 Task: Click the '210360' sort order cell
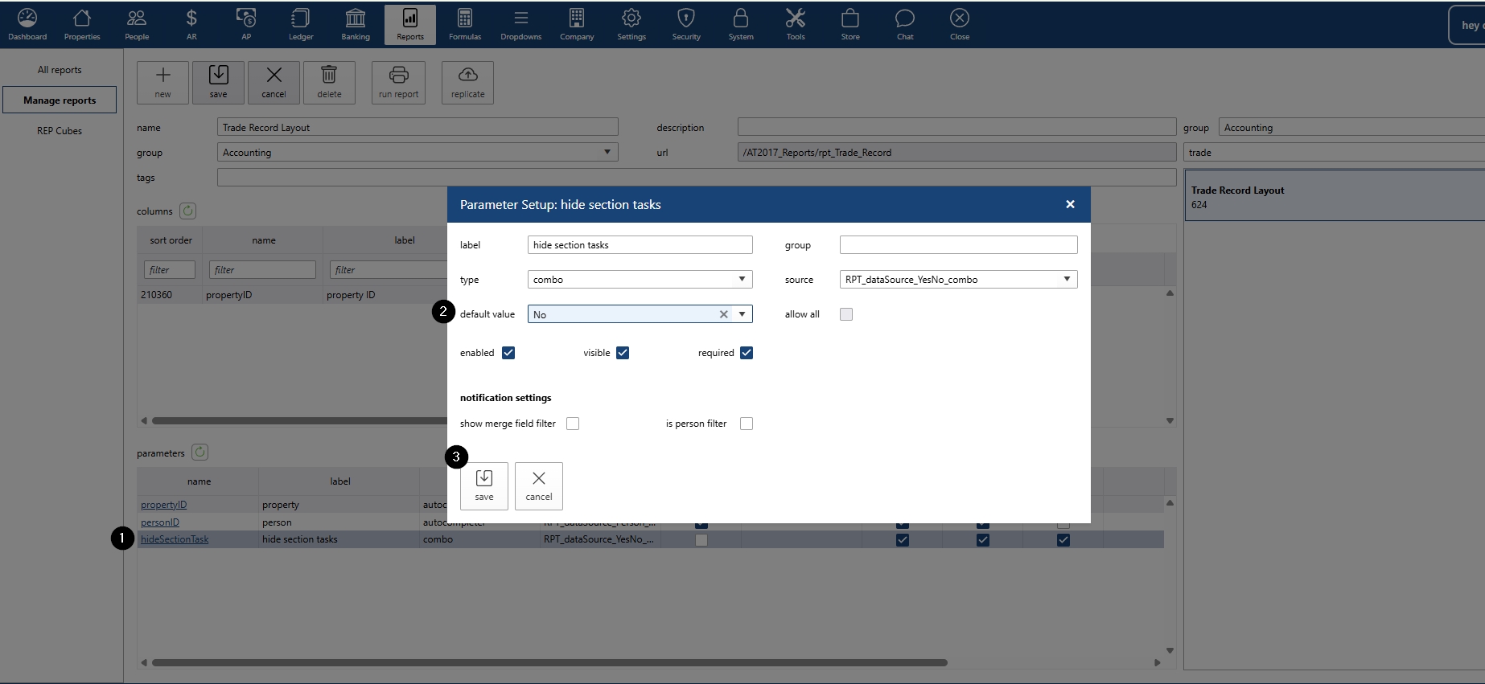coord(170,295)
